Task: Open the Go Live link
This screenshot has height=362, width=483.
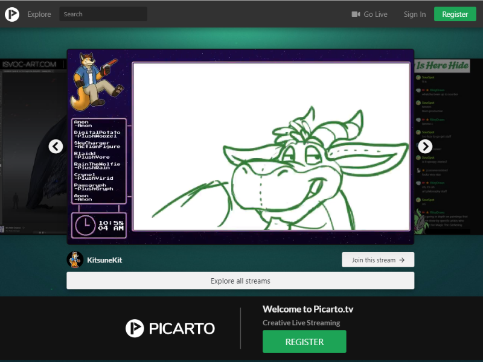Action: (369, 14)
